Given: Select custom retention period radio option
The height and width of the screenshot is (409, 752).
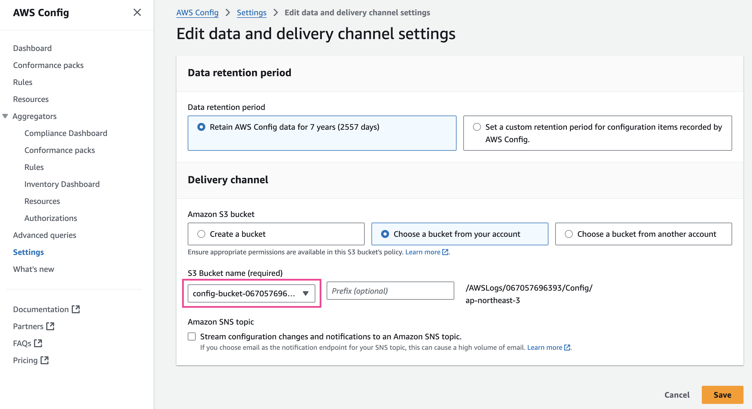Looking at the screenshot, I should (477, 127).
